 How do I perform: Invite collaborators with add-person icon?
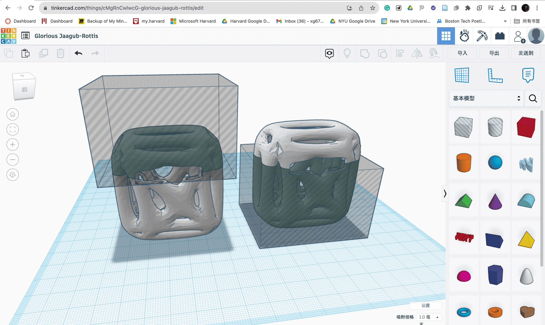(519, 37)
